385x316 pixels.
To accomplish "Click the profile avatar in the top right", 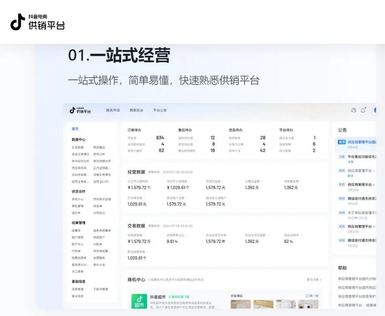I will (x=376, y=110).
